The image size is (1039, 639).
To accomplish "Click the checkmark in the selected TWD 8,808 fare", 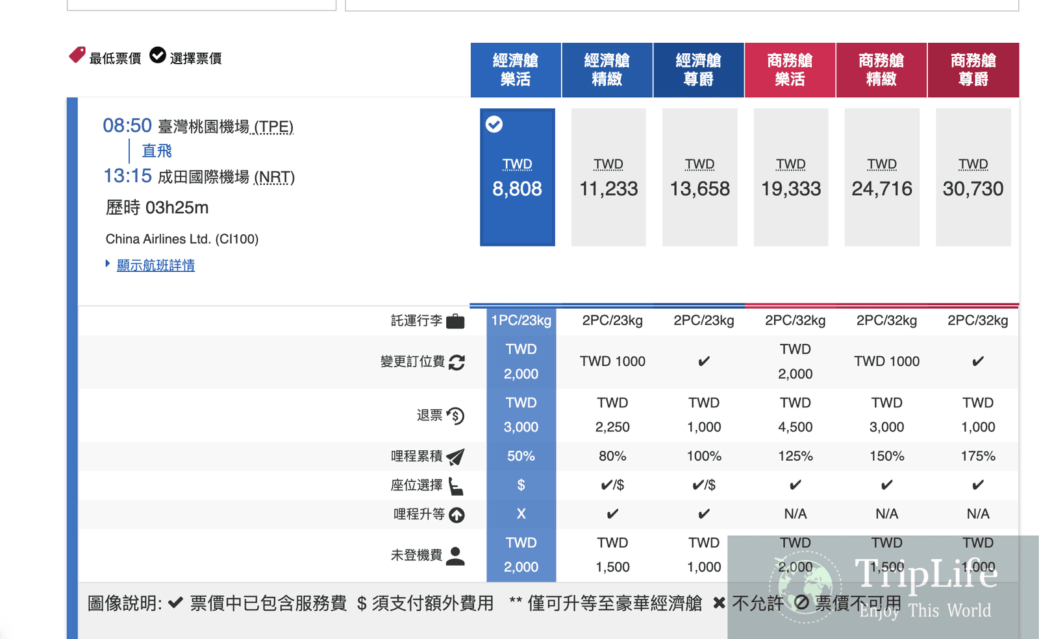I will tap(494, 125).
